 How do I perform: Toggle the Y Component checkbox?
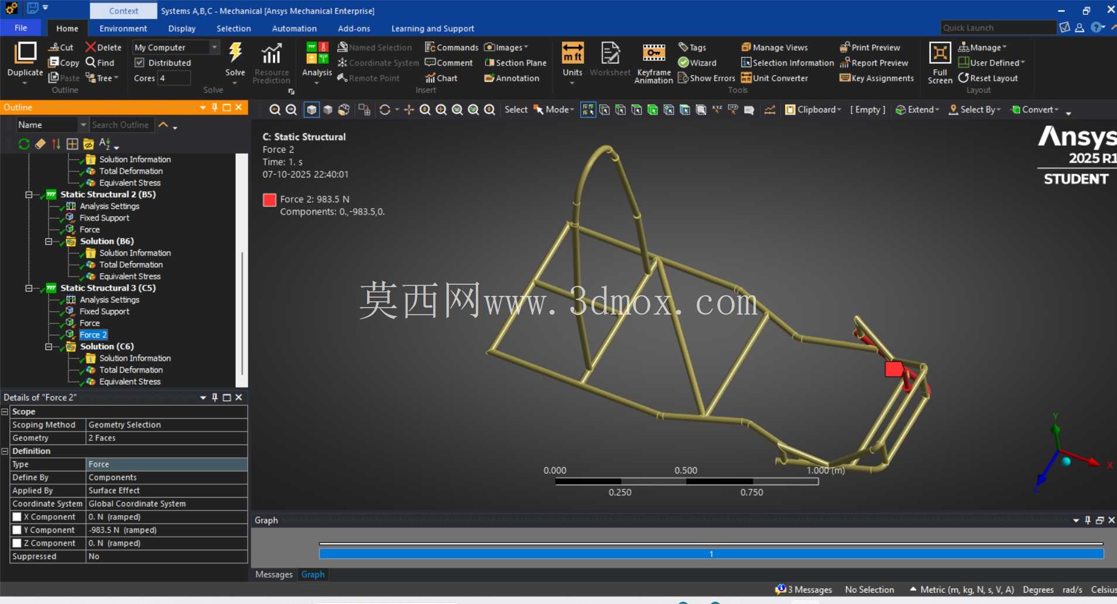click(x=17, y=530)
